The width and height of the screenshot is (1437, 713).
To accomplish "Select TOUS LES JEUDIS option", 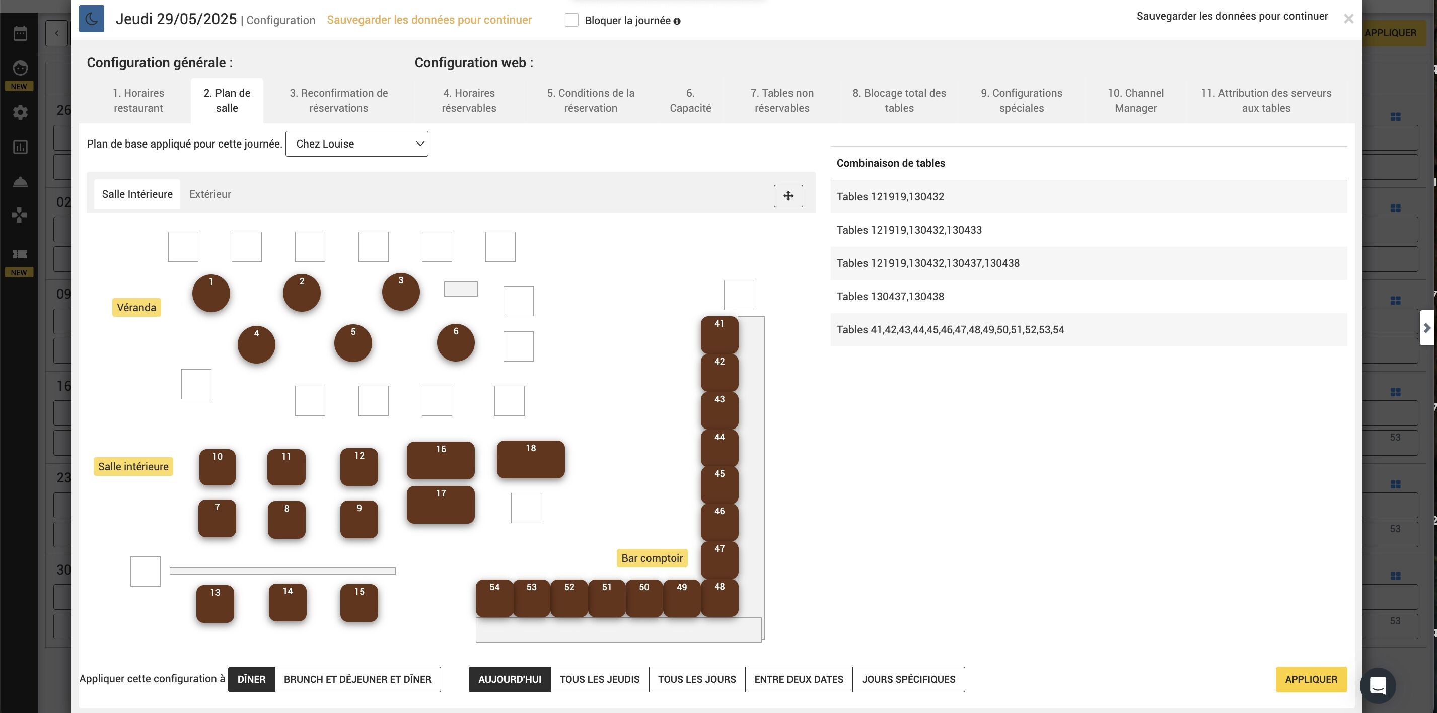I will (x=600, y=679).
